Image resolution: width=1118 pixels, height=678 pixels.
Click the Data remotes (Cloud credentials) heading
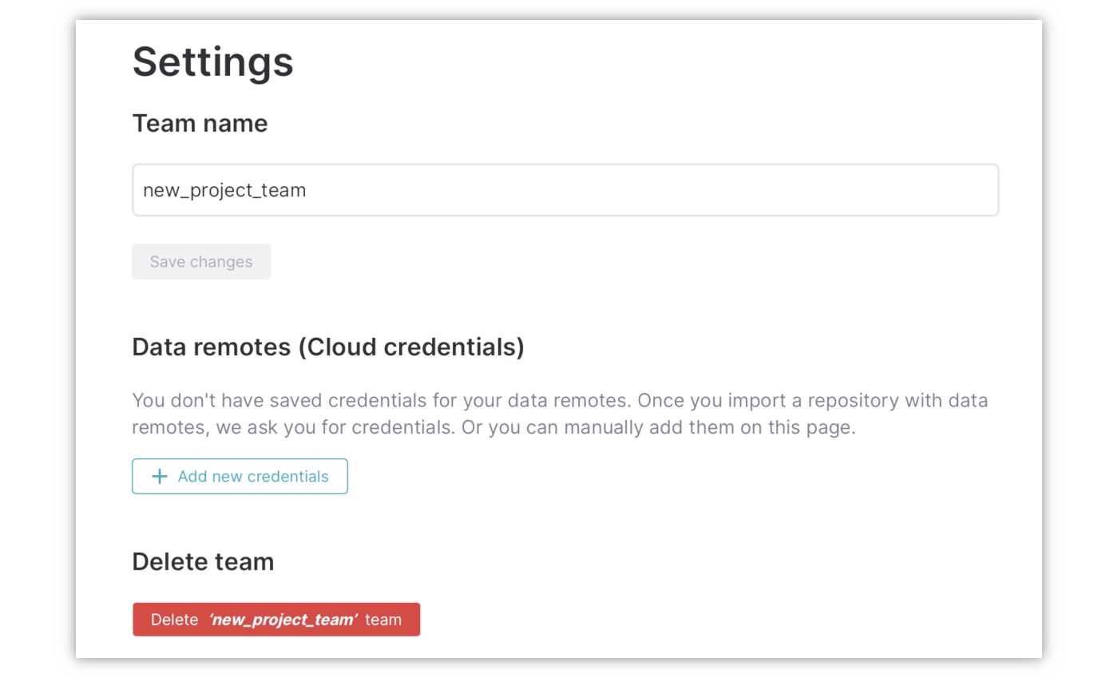[x=327, y=347]
